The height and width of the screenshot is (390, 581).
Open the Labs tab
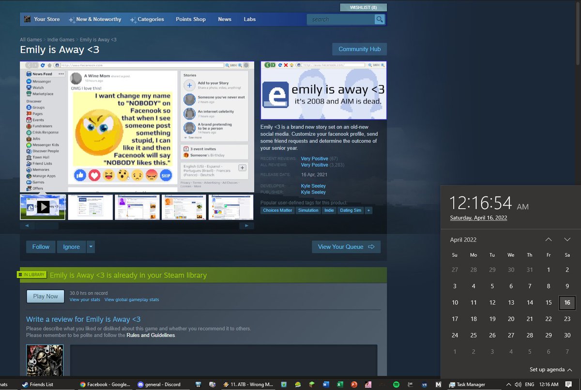coord(250,19)
